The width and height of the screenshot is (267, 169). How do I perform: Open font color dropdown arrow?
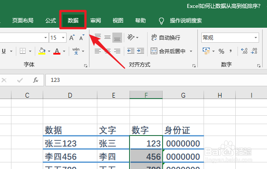pyautogui.click(x=64, y=51)
